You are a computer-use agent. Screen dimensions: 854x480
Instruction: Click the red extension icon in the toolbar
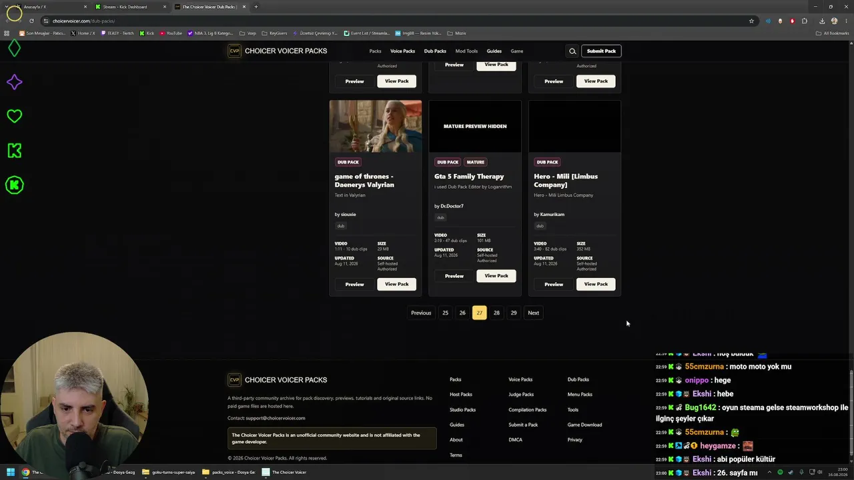click(x=792, y=21)
